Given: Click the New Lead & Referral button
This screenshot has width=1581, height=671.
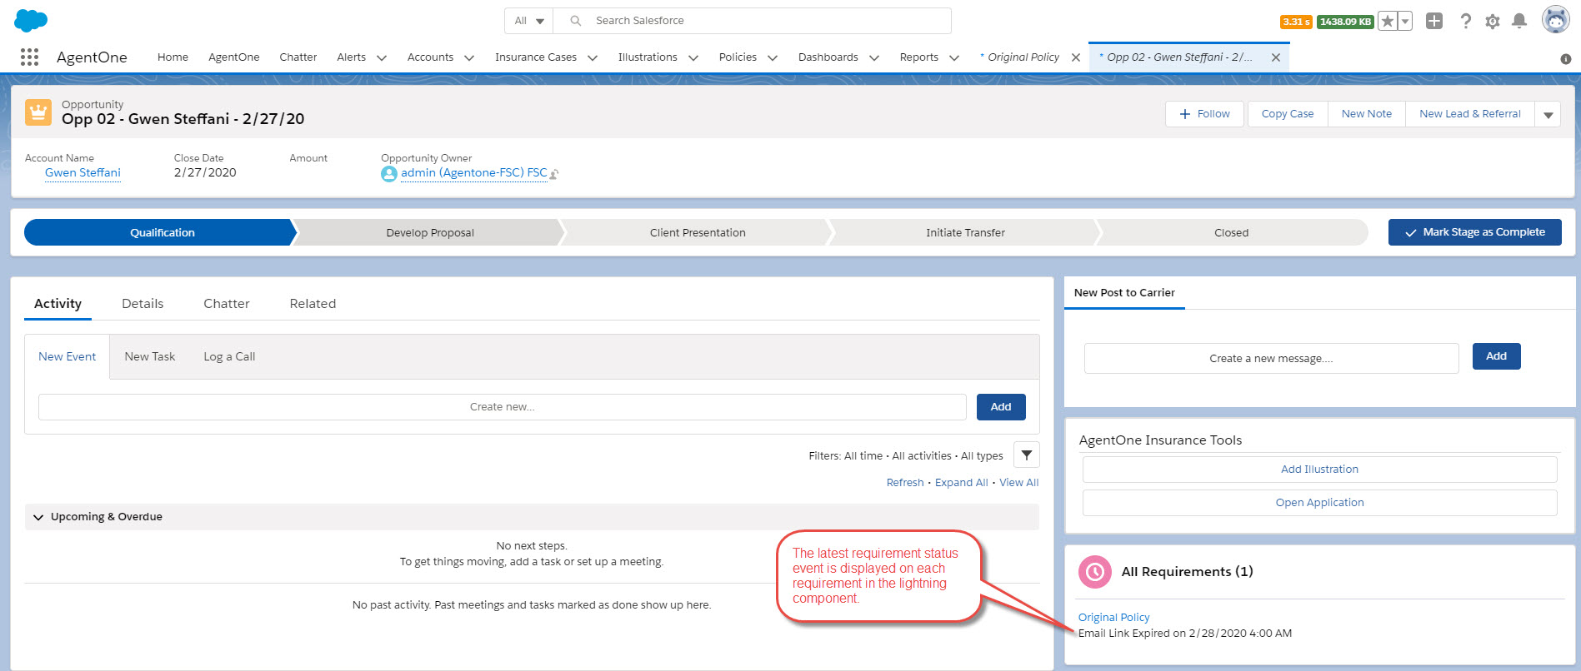Looking at the screenshot, I should click(x=1470, y=114).
